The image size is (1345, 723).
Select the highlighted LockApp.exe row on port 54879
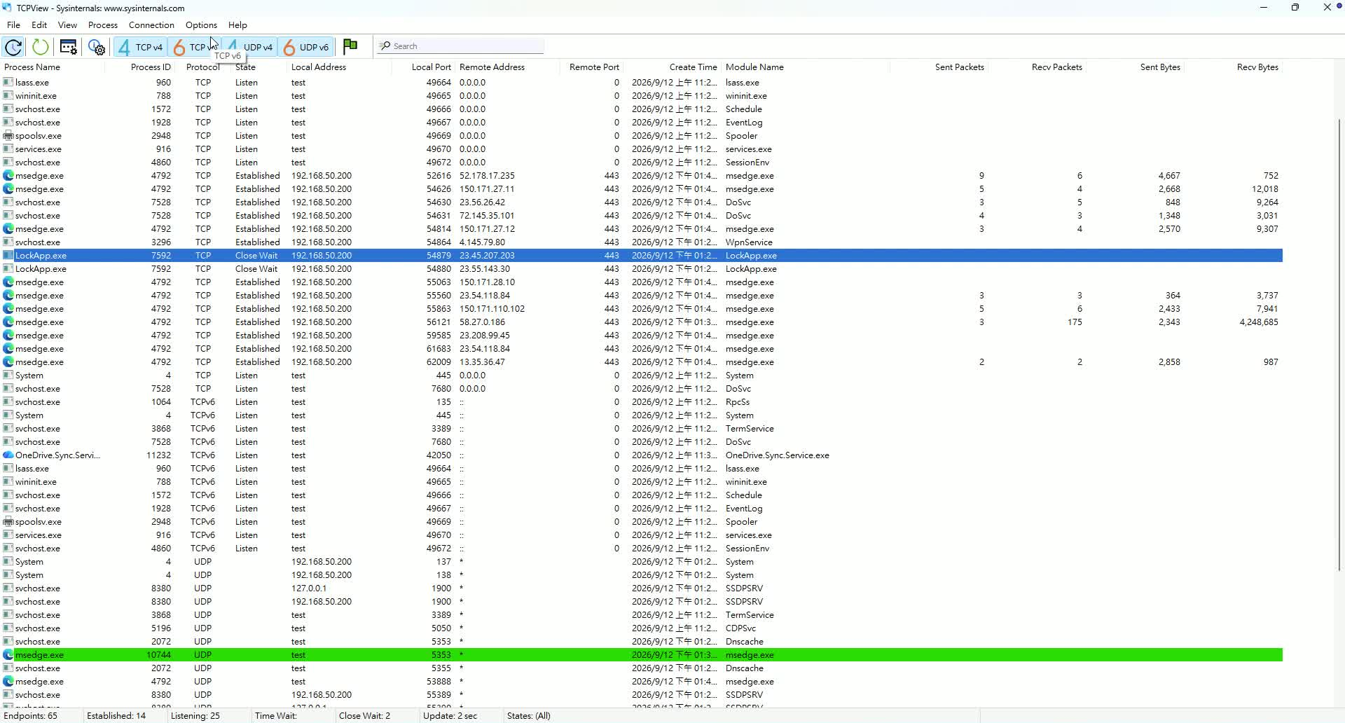tap(642, 256)
